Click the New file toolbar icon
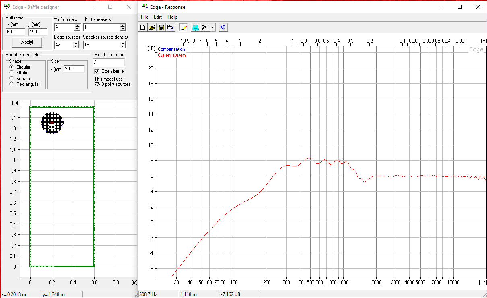 point(143,27)
